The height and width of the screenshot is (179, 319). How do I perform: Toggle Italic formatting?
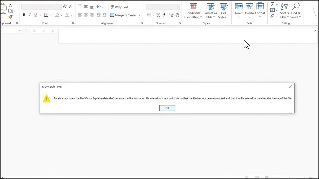coord(30,15)
